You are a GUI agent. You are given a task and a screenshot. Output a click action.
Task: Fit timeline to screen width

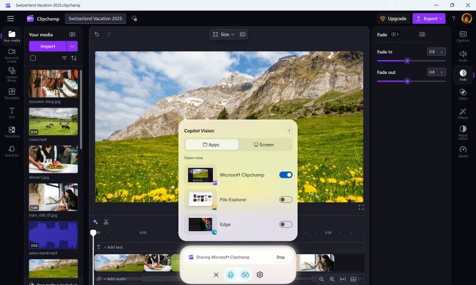coord(343,279)
